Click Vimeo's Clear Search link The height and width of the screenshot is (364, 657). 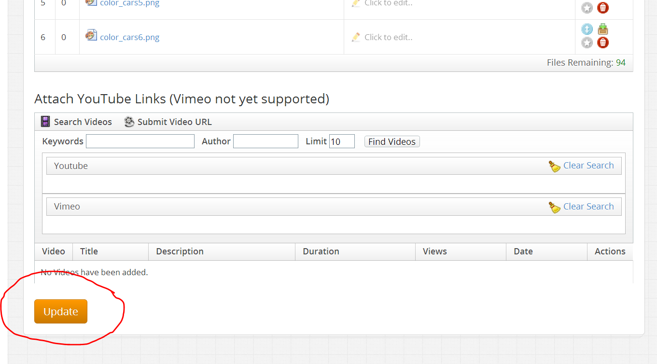tap(588, 206)
